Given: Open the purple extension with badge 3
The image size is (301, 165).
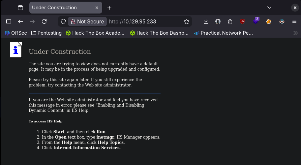Looking at the screenshot, I should click(256, 21).
